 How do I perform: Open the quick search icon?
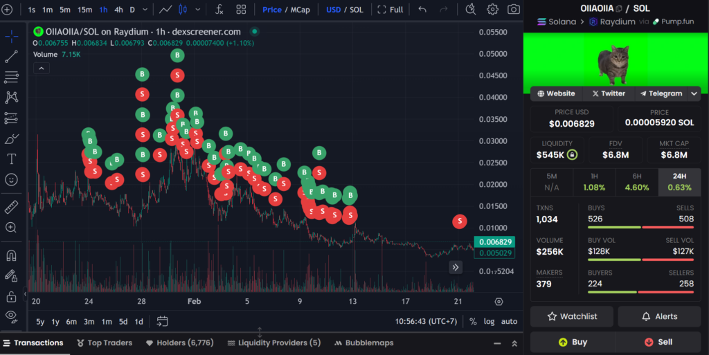point(471,10)
